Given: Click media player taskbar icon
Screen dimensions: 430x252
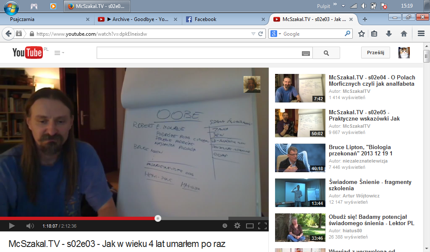Looking at the screenshot, I should pos(53,6).
